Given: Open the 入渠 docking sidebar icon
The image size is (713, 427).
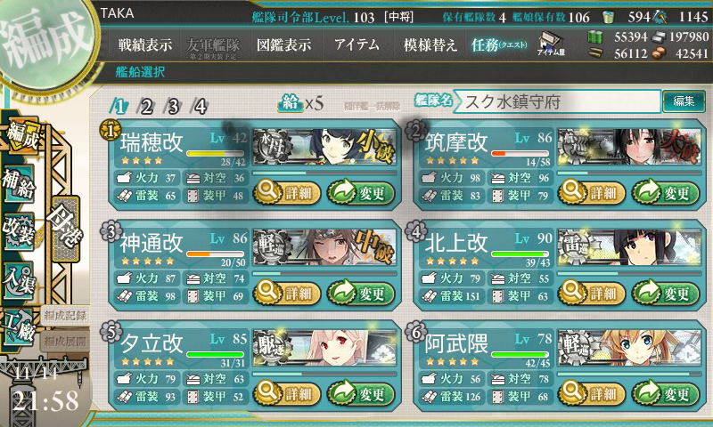Looking at the screenshot, I should tap(19, 280).
